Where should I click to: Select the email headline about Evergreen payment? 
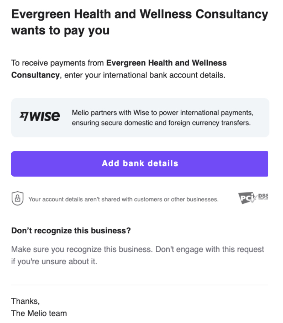[140, 22]
